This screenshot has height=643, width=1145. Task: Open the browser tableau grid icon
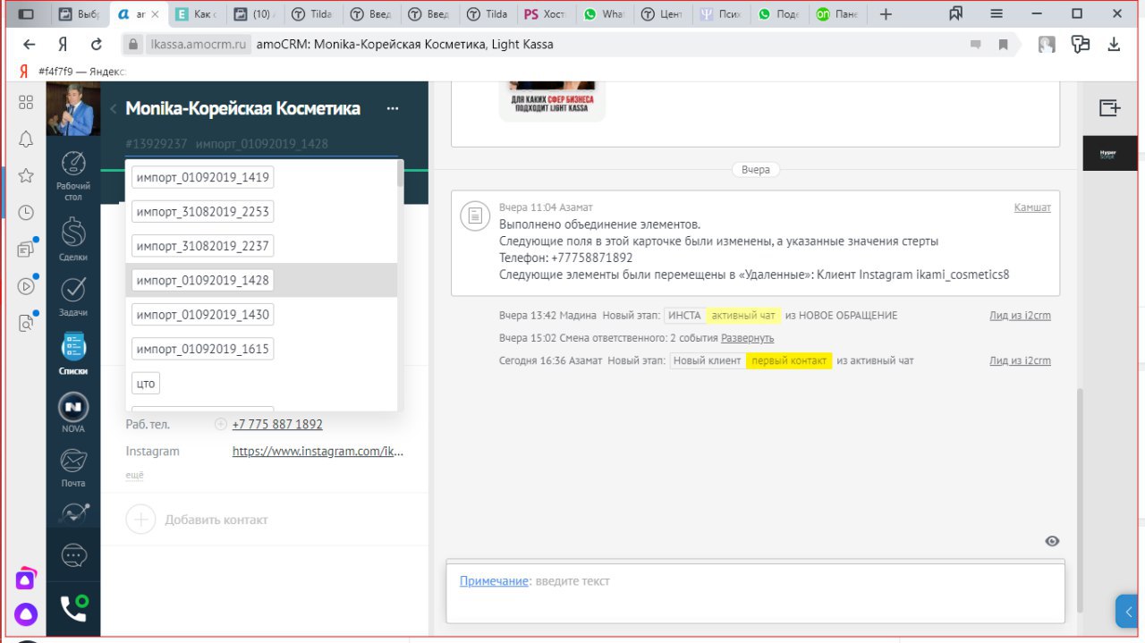point(26,102)
